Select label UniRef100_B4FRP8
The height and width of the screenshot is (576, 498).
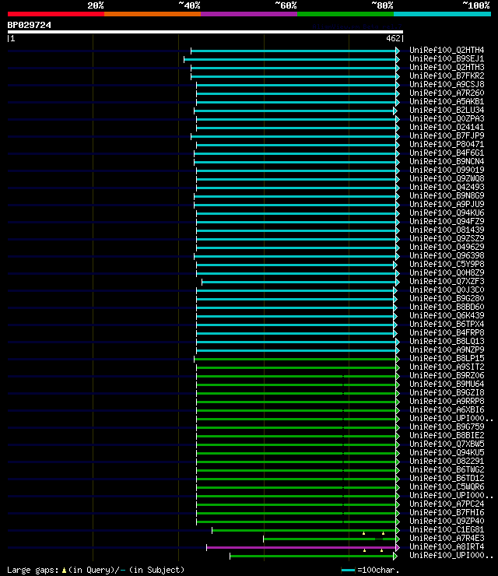click(447, 332)
